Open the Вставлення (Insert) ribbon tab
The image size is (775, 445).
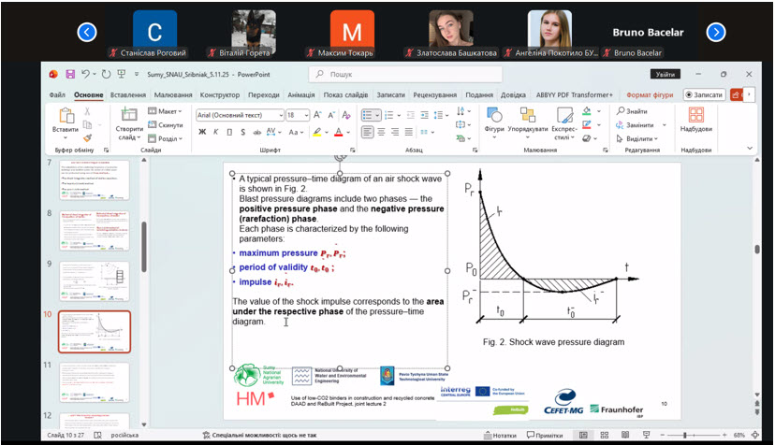point(128,94)
